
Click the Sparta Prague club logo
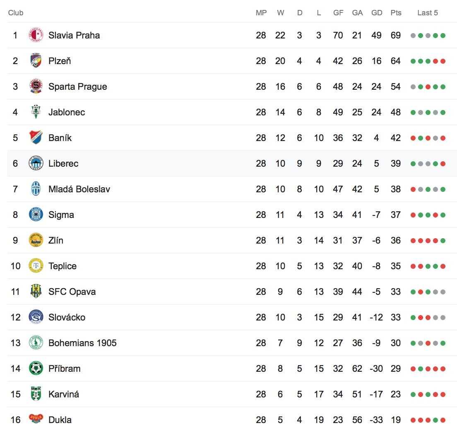36,86
